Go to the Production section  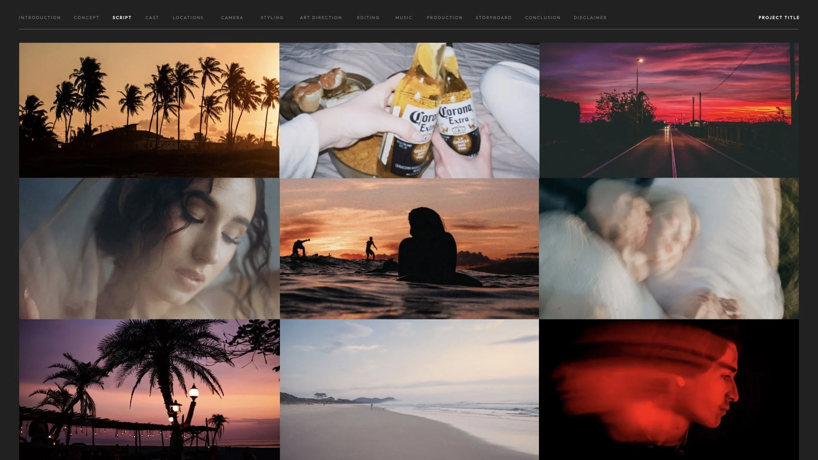(444, 17)
